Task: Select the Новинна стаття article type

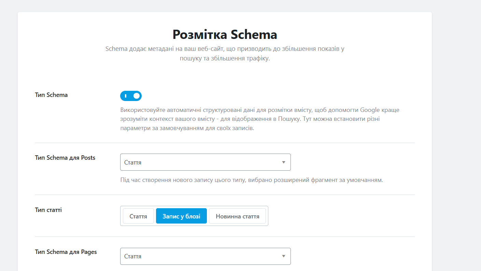Action: 237,216
